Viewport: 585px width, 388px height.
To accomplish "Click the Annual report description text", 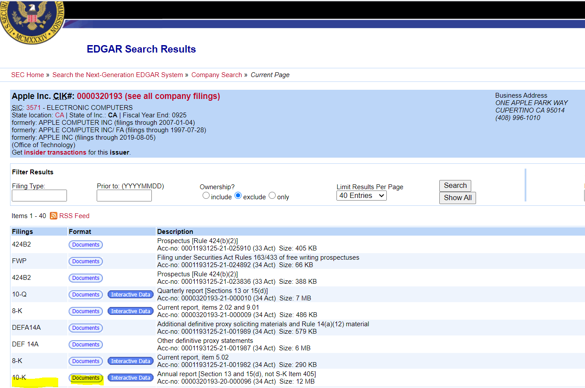I will [x=236, y=374].
